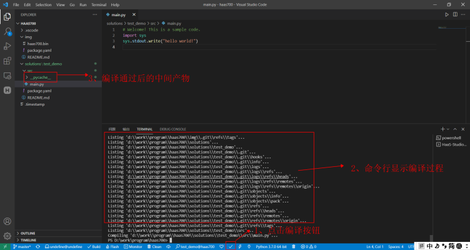Click undefine@undefine in the status bar

pos(64,247)
